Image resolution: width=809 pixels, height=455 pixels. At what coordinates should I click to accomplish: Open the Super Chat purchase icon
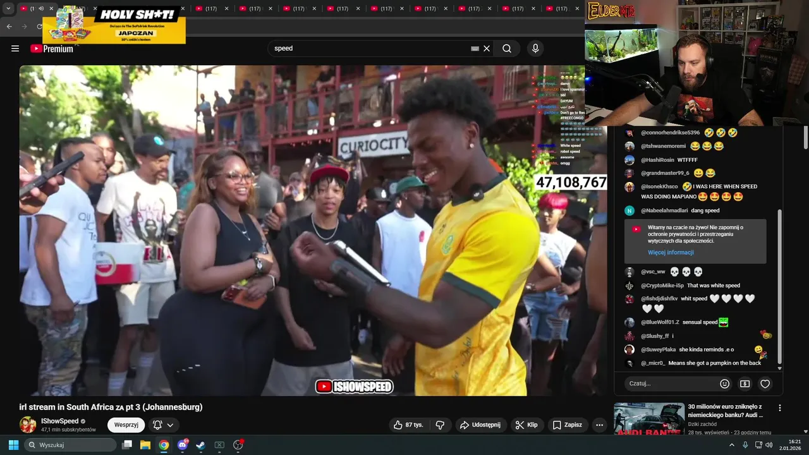pyautogui.click(x=745, y=384)
